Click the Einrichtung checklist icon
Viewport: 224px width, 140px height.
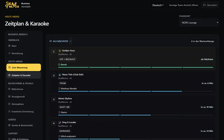click(9, 53)
